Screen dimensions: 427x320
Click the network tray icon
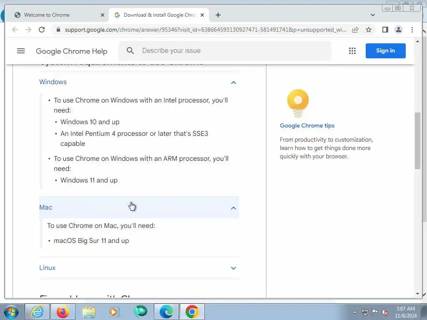[364, 312]
